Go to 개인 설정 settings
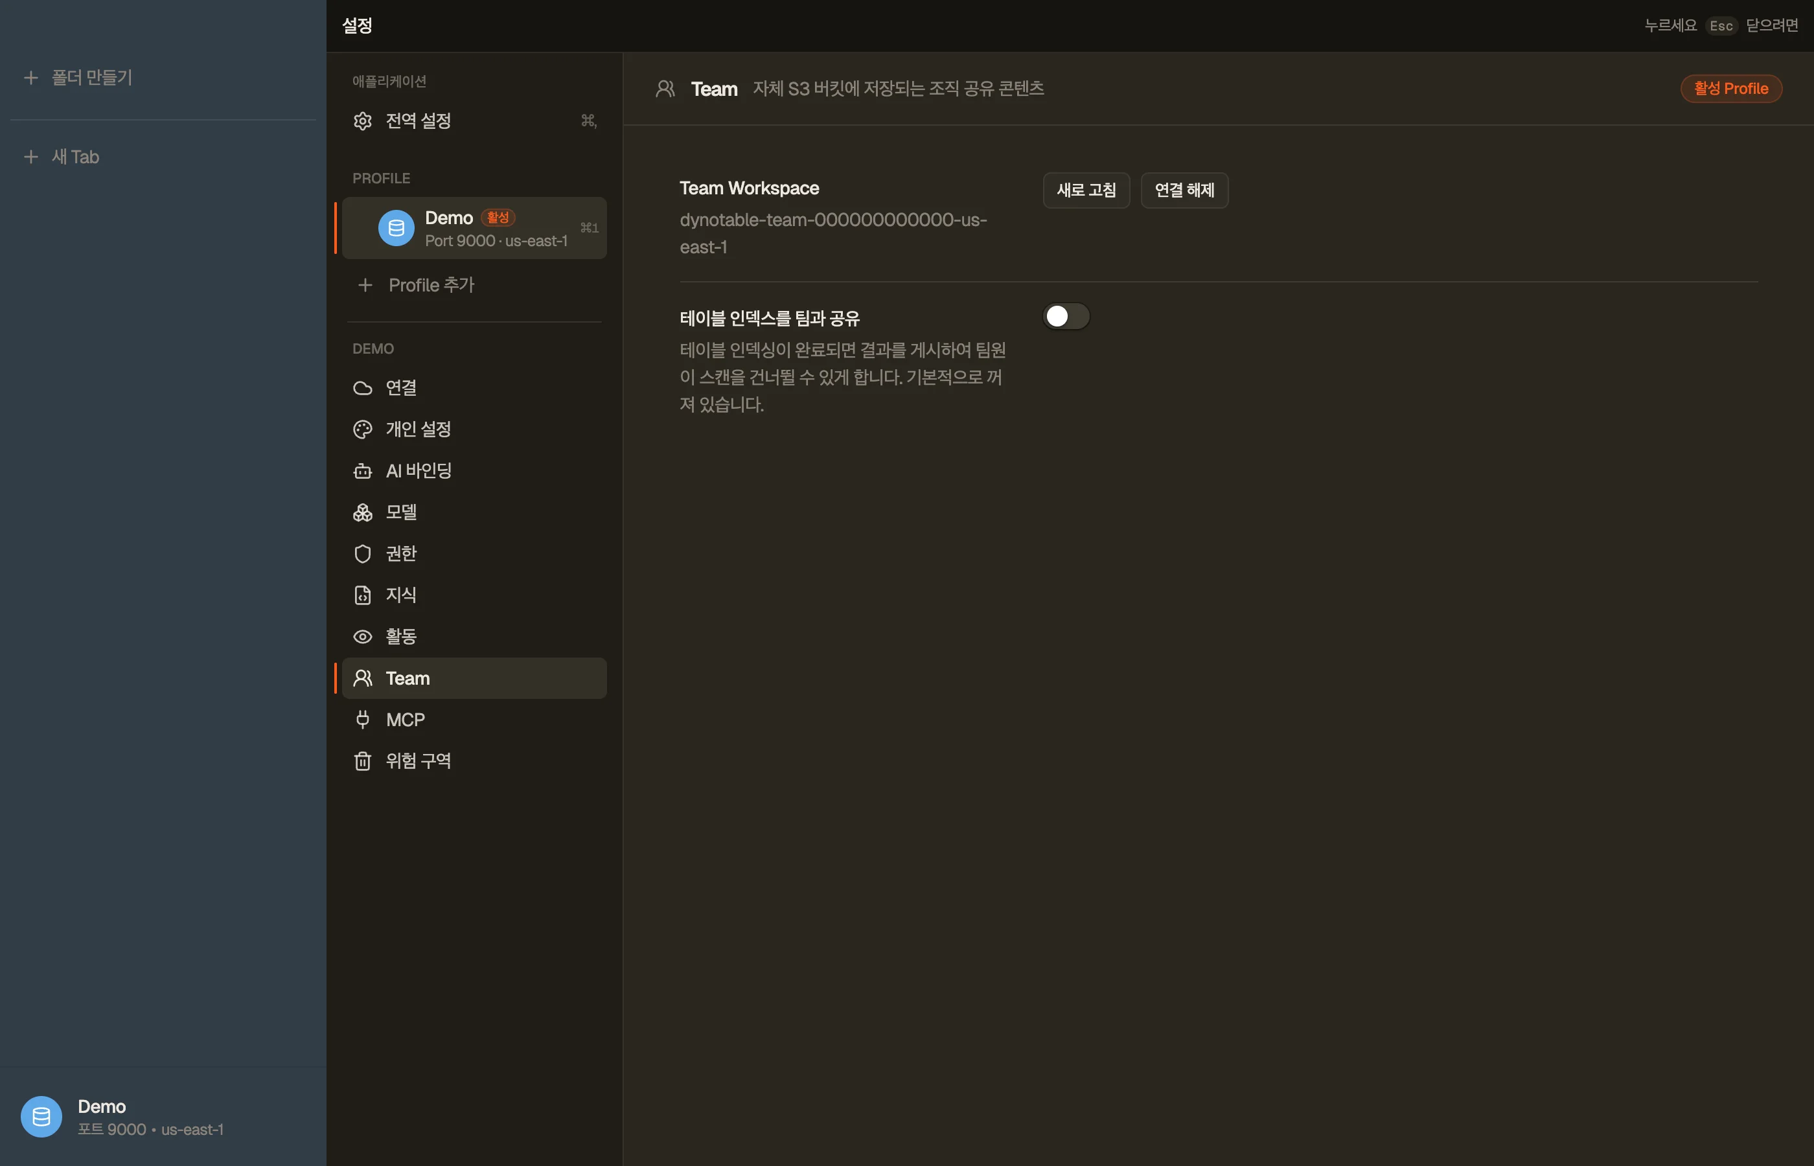The height and width of the screenshot is (1166, 1814). (474, 429)
